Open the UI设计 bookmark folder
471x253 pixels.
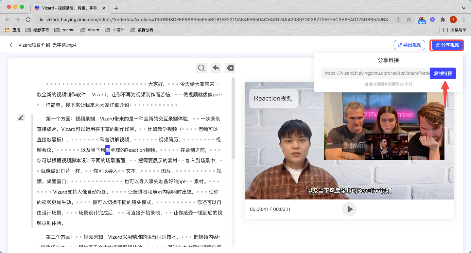click(114, 30)
